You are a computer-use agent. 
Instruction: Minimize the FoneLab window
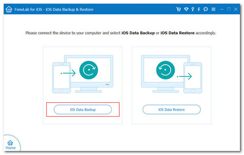tap(222, 9)
